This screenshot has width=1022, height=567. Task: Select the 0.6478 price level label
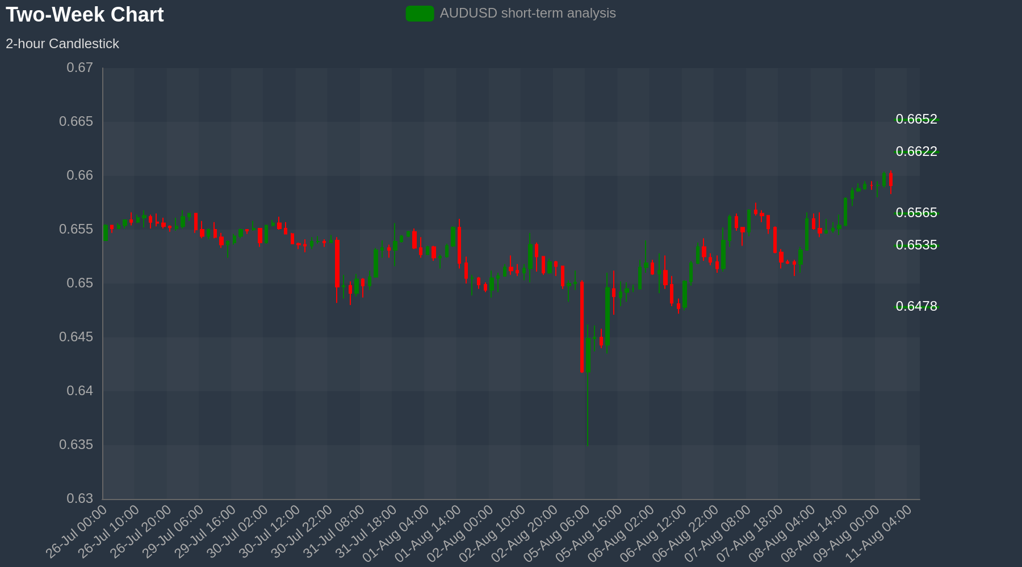[916, 306]
